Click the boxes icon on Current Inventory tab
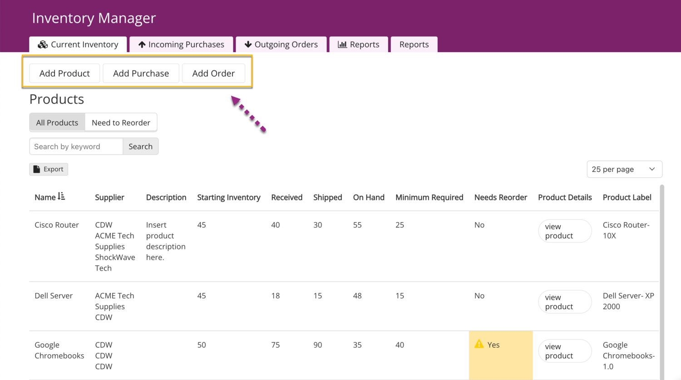This screenshot has height=380, width=681. point(43,44)
